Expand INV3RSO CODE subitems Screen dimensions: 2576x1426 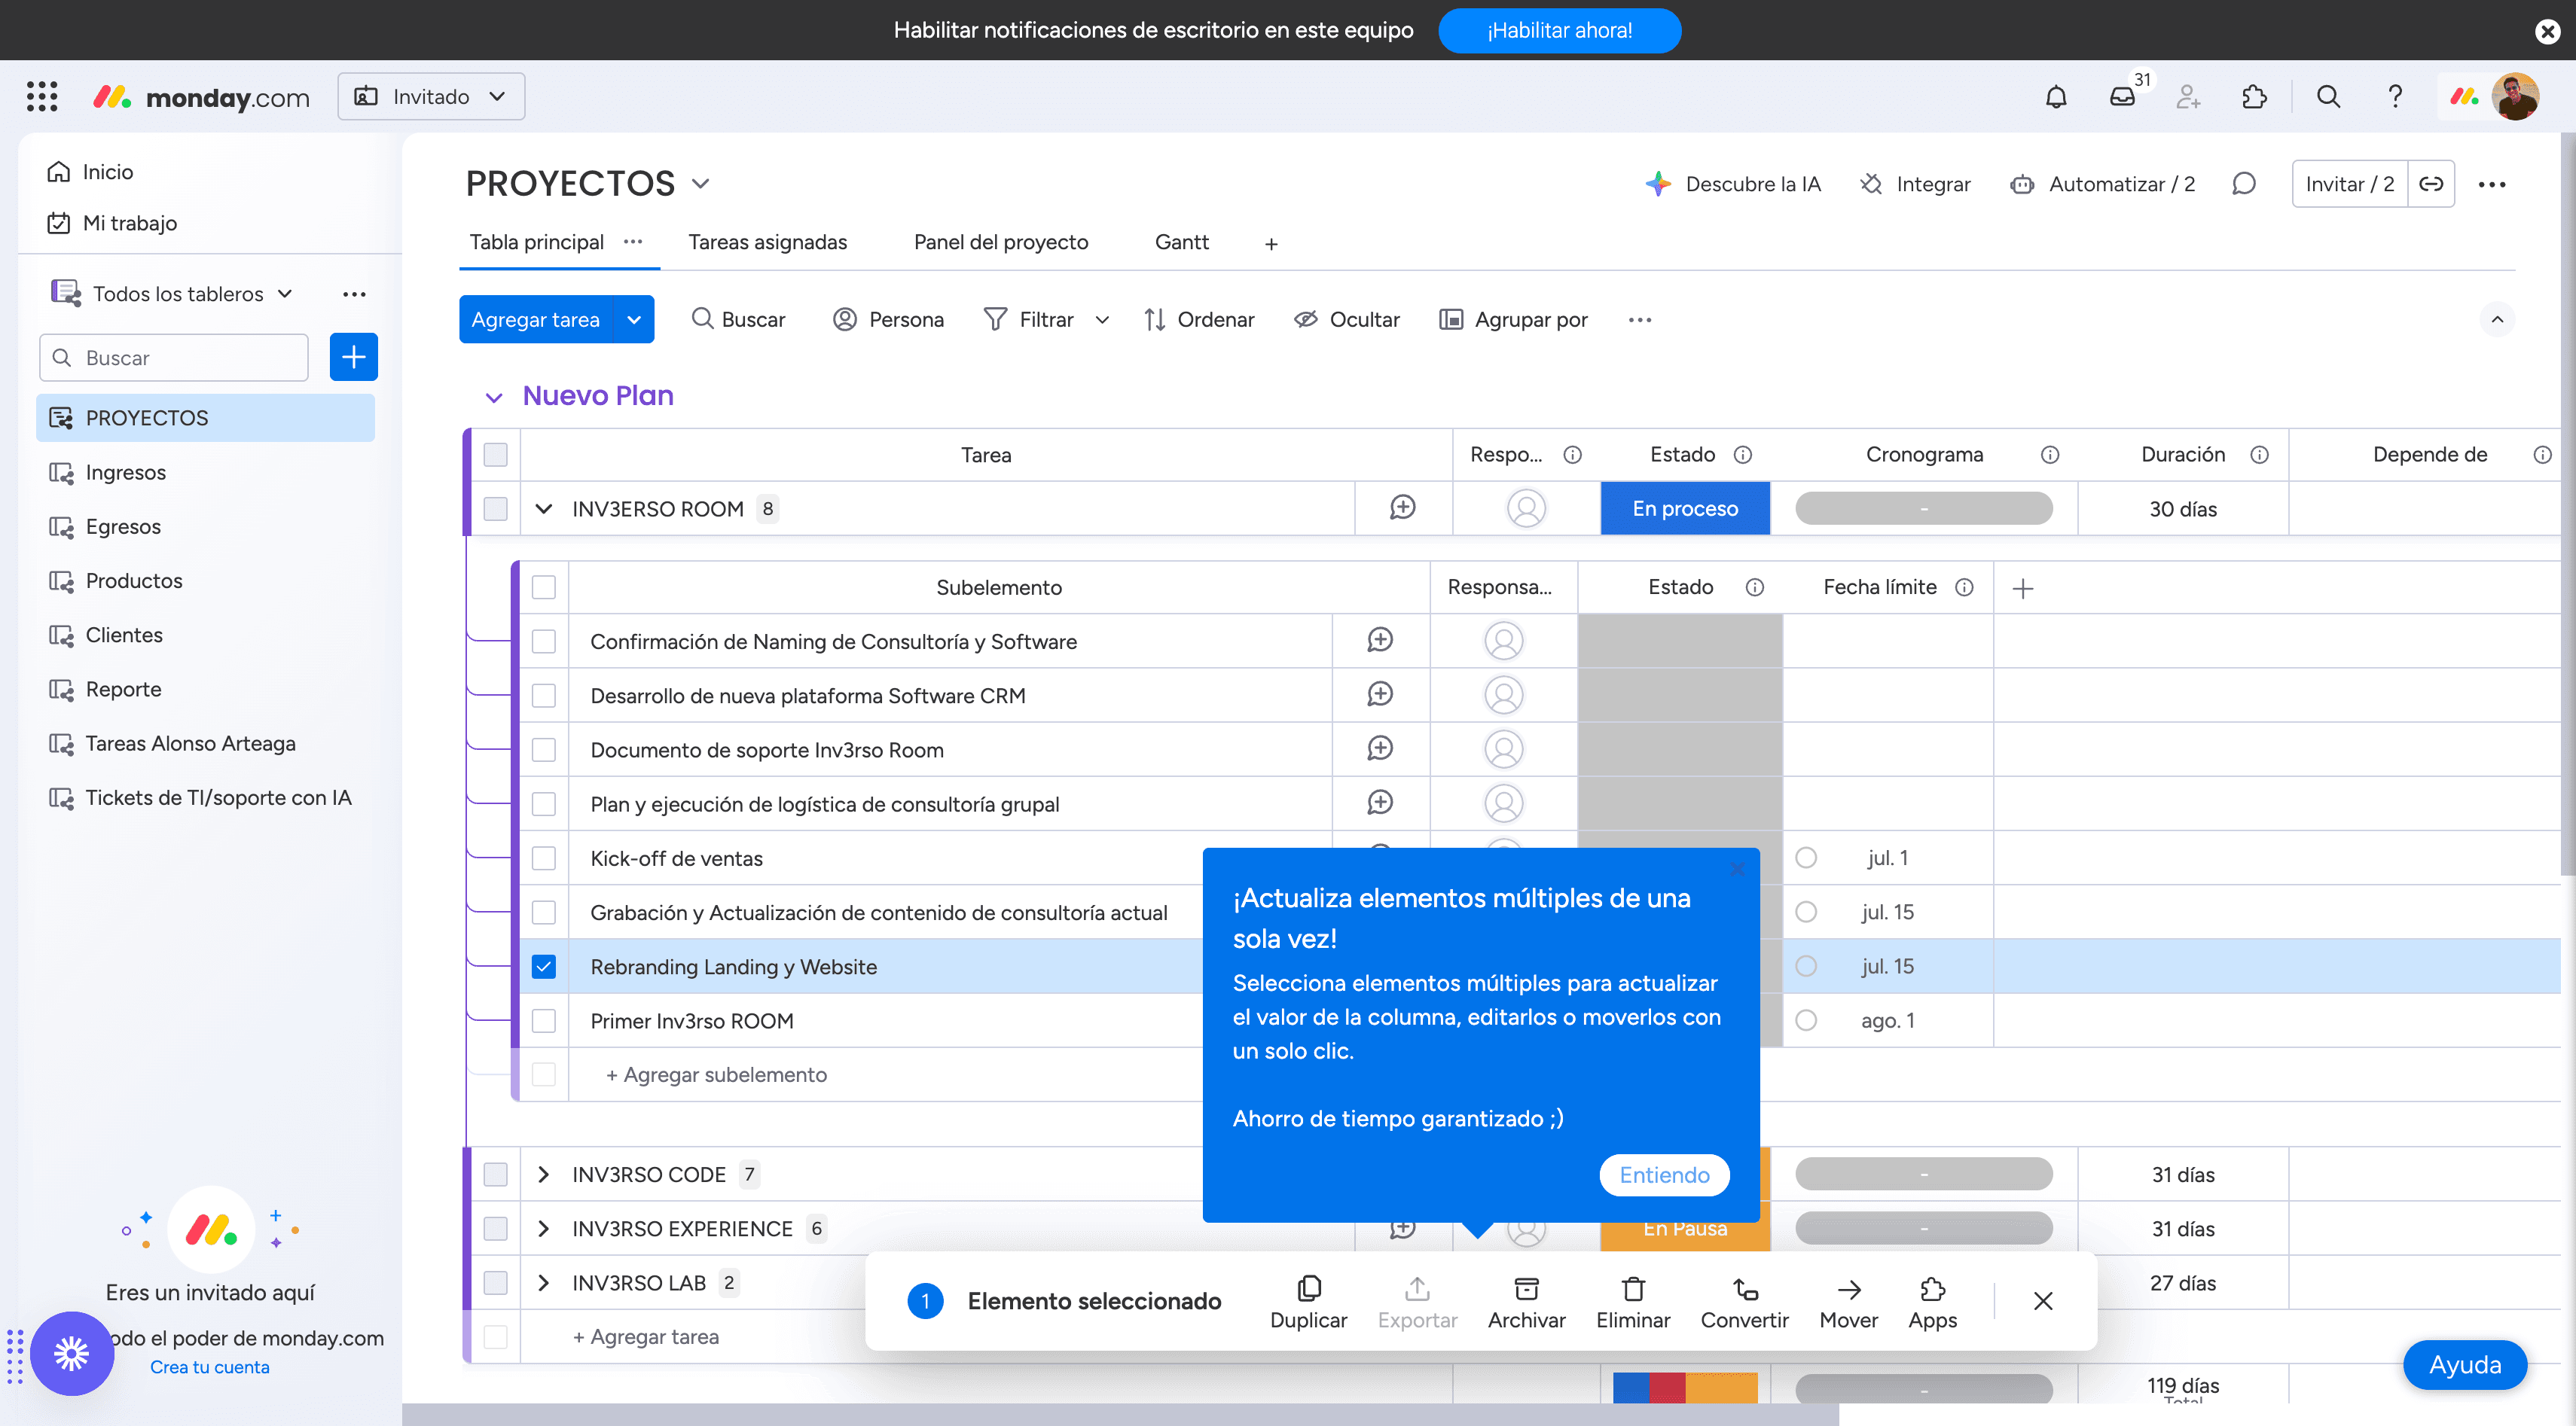click(543, 1175)
